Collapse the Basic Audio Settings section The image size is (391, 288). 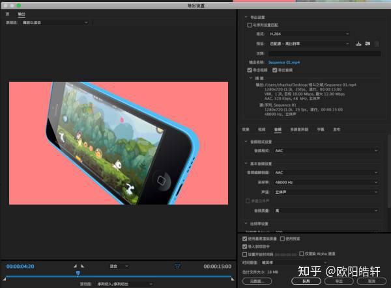coord(246,164)
